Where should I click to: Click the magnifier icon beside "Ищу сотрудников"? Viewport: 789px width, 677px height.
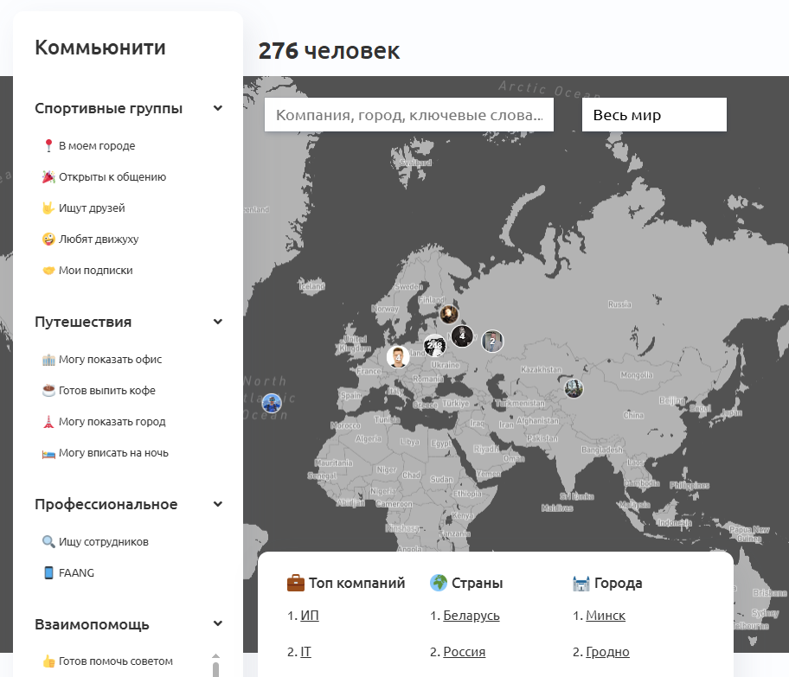coord(48,542)
